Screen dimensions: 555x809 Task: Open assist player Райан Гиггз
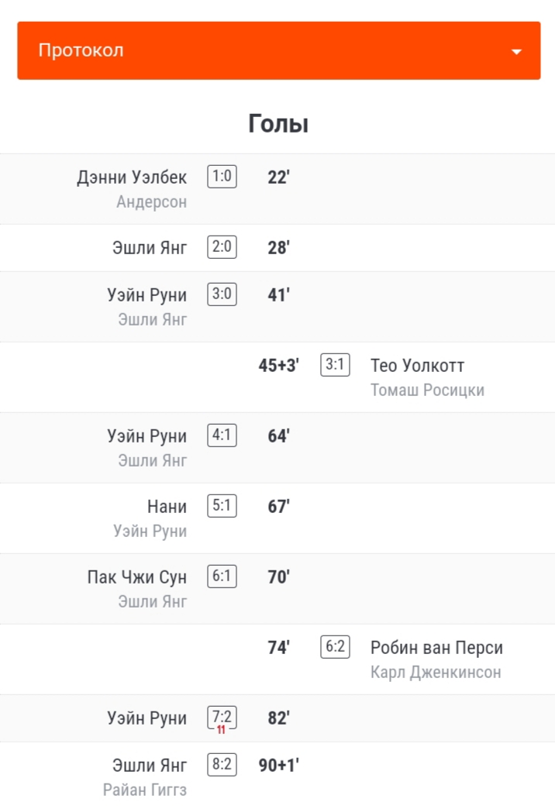144,790
